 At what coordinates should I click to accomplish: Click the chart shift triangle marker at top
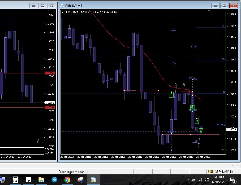pos(209,11)
